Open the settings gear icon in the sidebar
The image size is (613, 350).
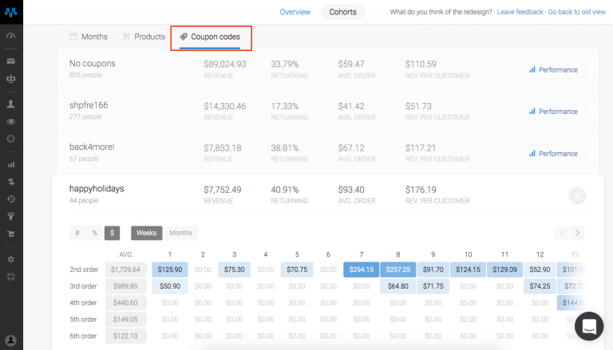[11, 259]
